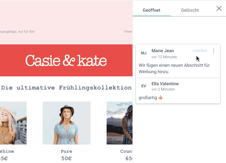Click the Marie Jean author name
This screenshot has width=226, height=163.
click(x=162, y=51)
